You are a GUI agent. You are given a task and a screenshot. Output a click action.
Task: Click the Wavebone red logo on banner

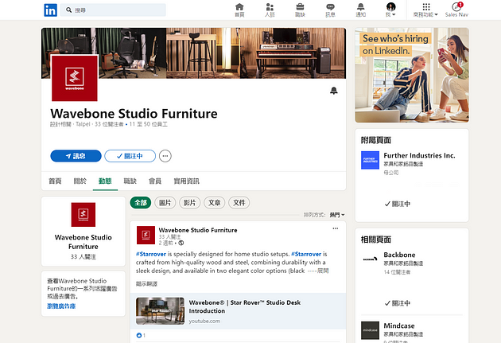pyautogui.click(x=75, y=78)
